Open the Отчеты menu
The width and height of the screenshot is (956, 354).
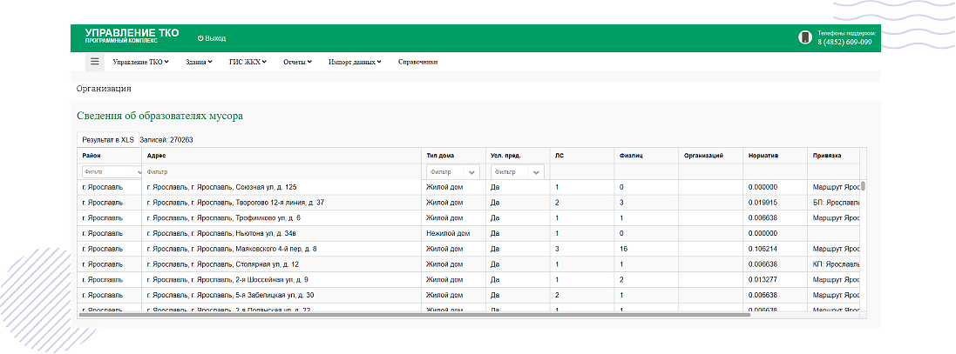pyautogui.click(x=297, y=62)
